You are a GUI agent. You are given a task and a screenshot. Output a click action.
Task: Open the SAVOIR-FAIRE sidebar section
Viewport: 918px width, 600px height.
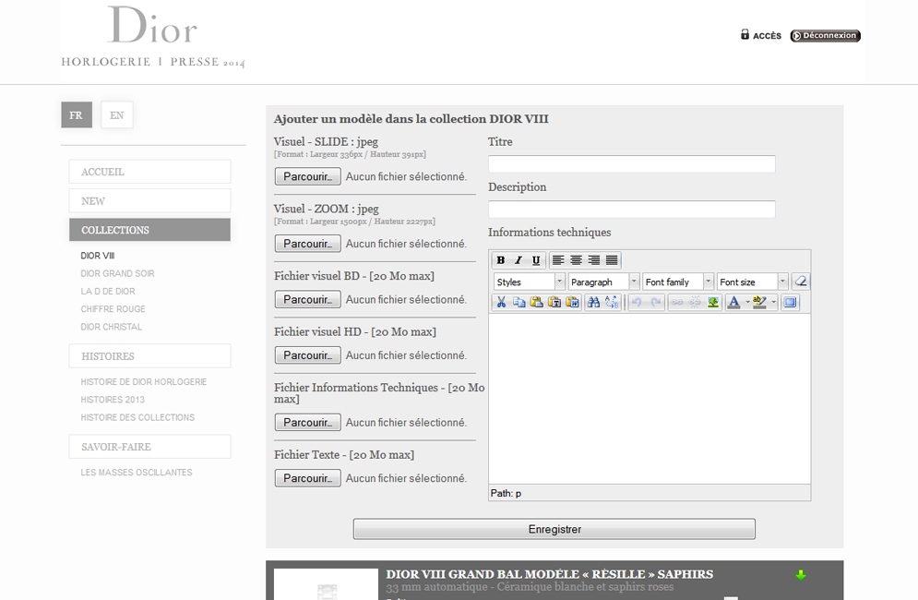point(149,447)
